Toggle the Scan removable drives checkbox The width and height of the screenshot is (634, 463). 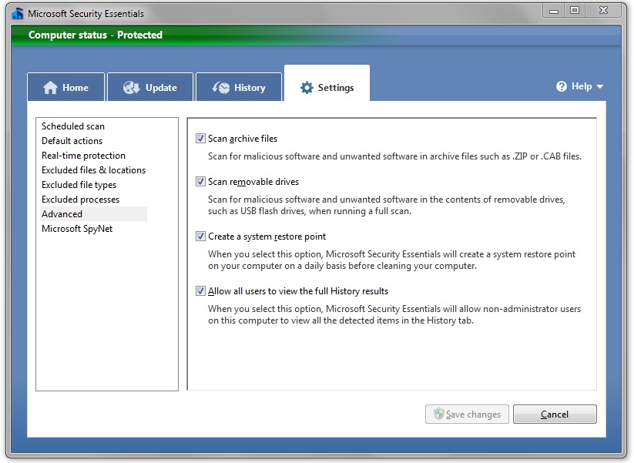[200, 182]
